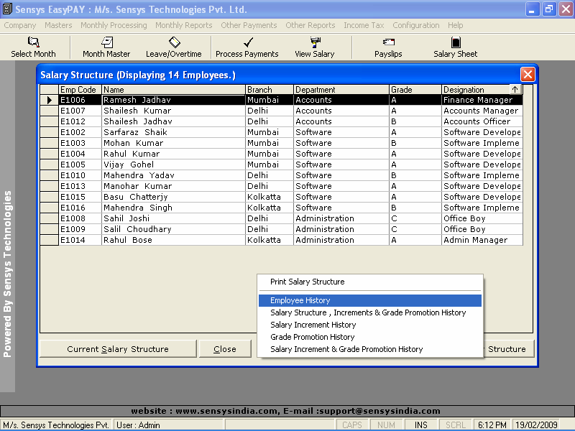Select Employee History menu entry

pos(370,300)
